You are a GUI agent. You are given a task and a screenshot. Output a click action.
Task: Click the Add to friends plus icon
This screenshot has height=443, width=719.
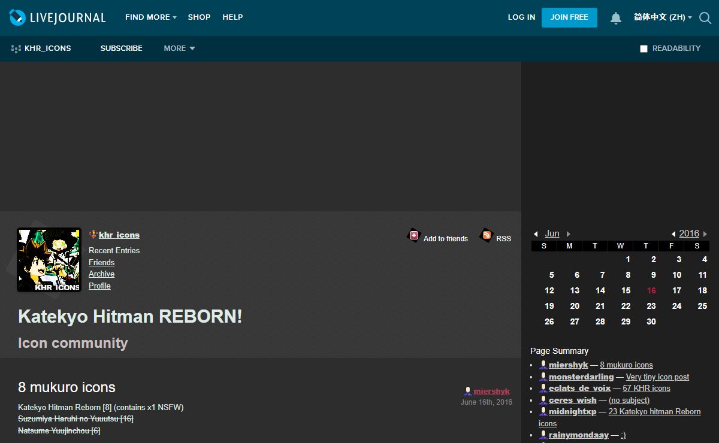click(x=414, y=235)
